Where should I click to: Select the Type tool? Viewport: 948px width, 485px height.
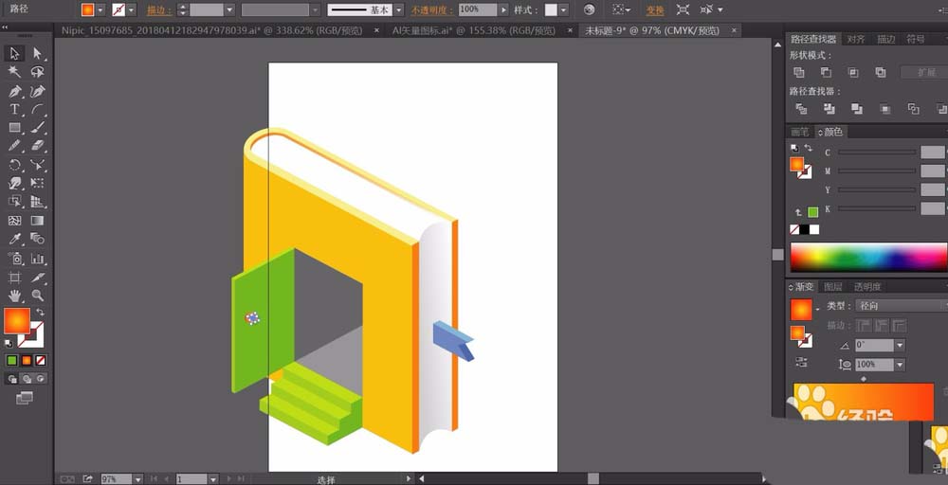click(14, 110)
